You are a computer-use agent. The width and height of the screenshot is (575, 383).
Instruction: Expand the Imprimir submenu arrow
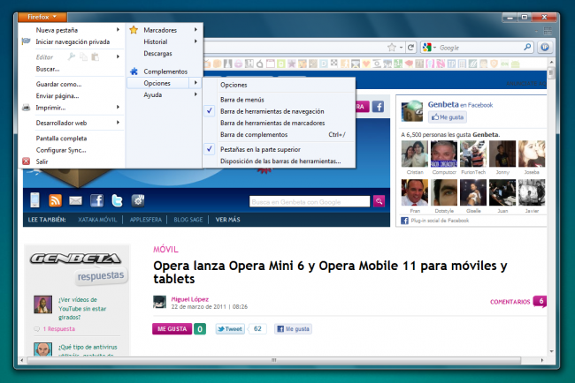click(x=118, y=107)
